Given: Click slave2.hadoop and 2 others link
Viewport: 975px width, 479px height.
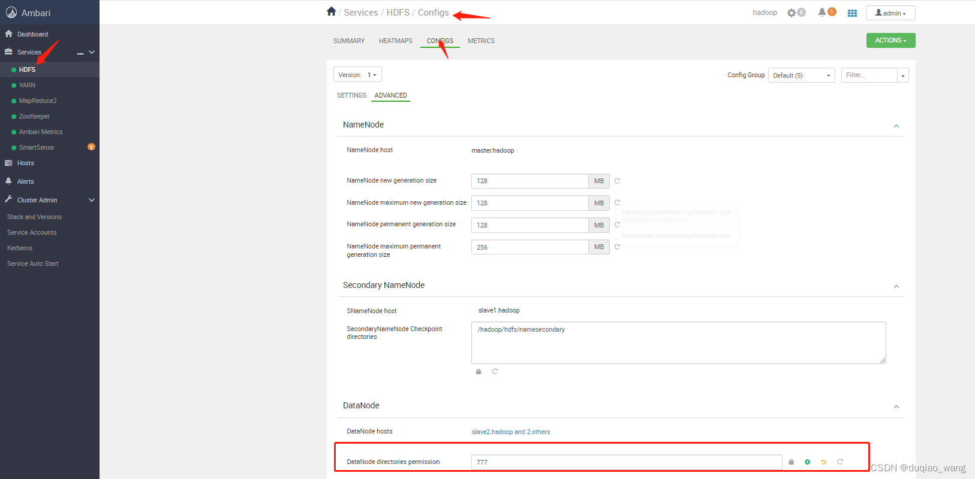Looking at the screenshot, I should (510, 432).
